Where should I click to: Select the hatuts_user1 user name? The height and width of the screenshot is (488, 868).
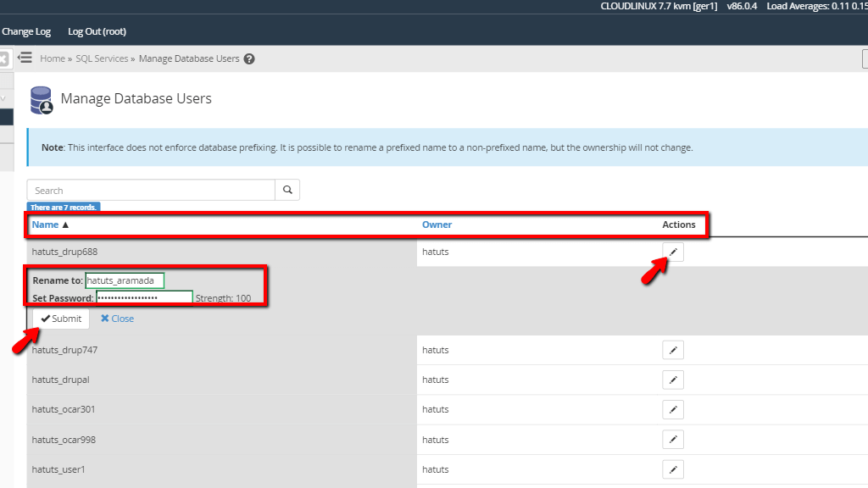tap(58, 469)
